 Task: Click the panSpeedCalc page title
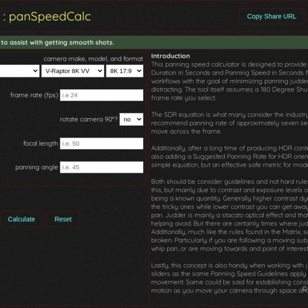coord(50,16)
